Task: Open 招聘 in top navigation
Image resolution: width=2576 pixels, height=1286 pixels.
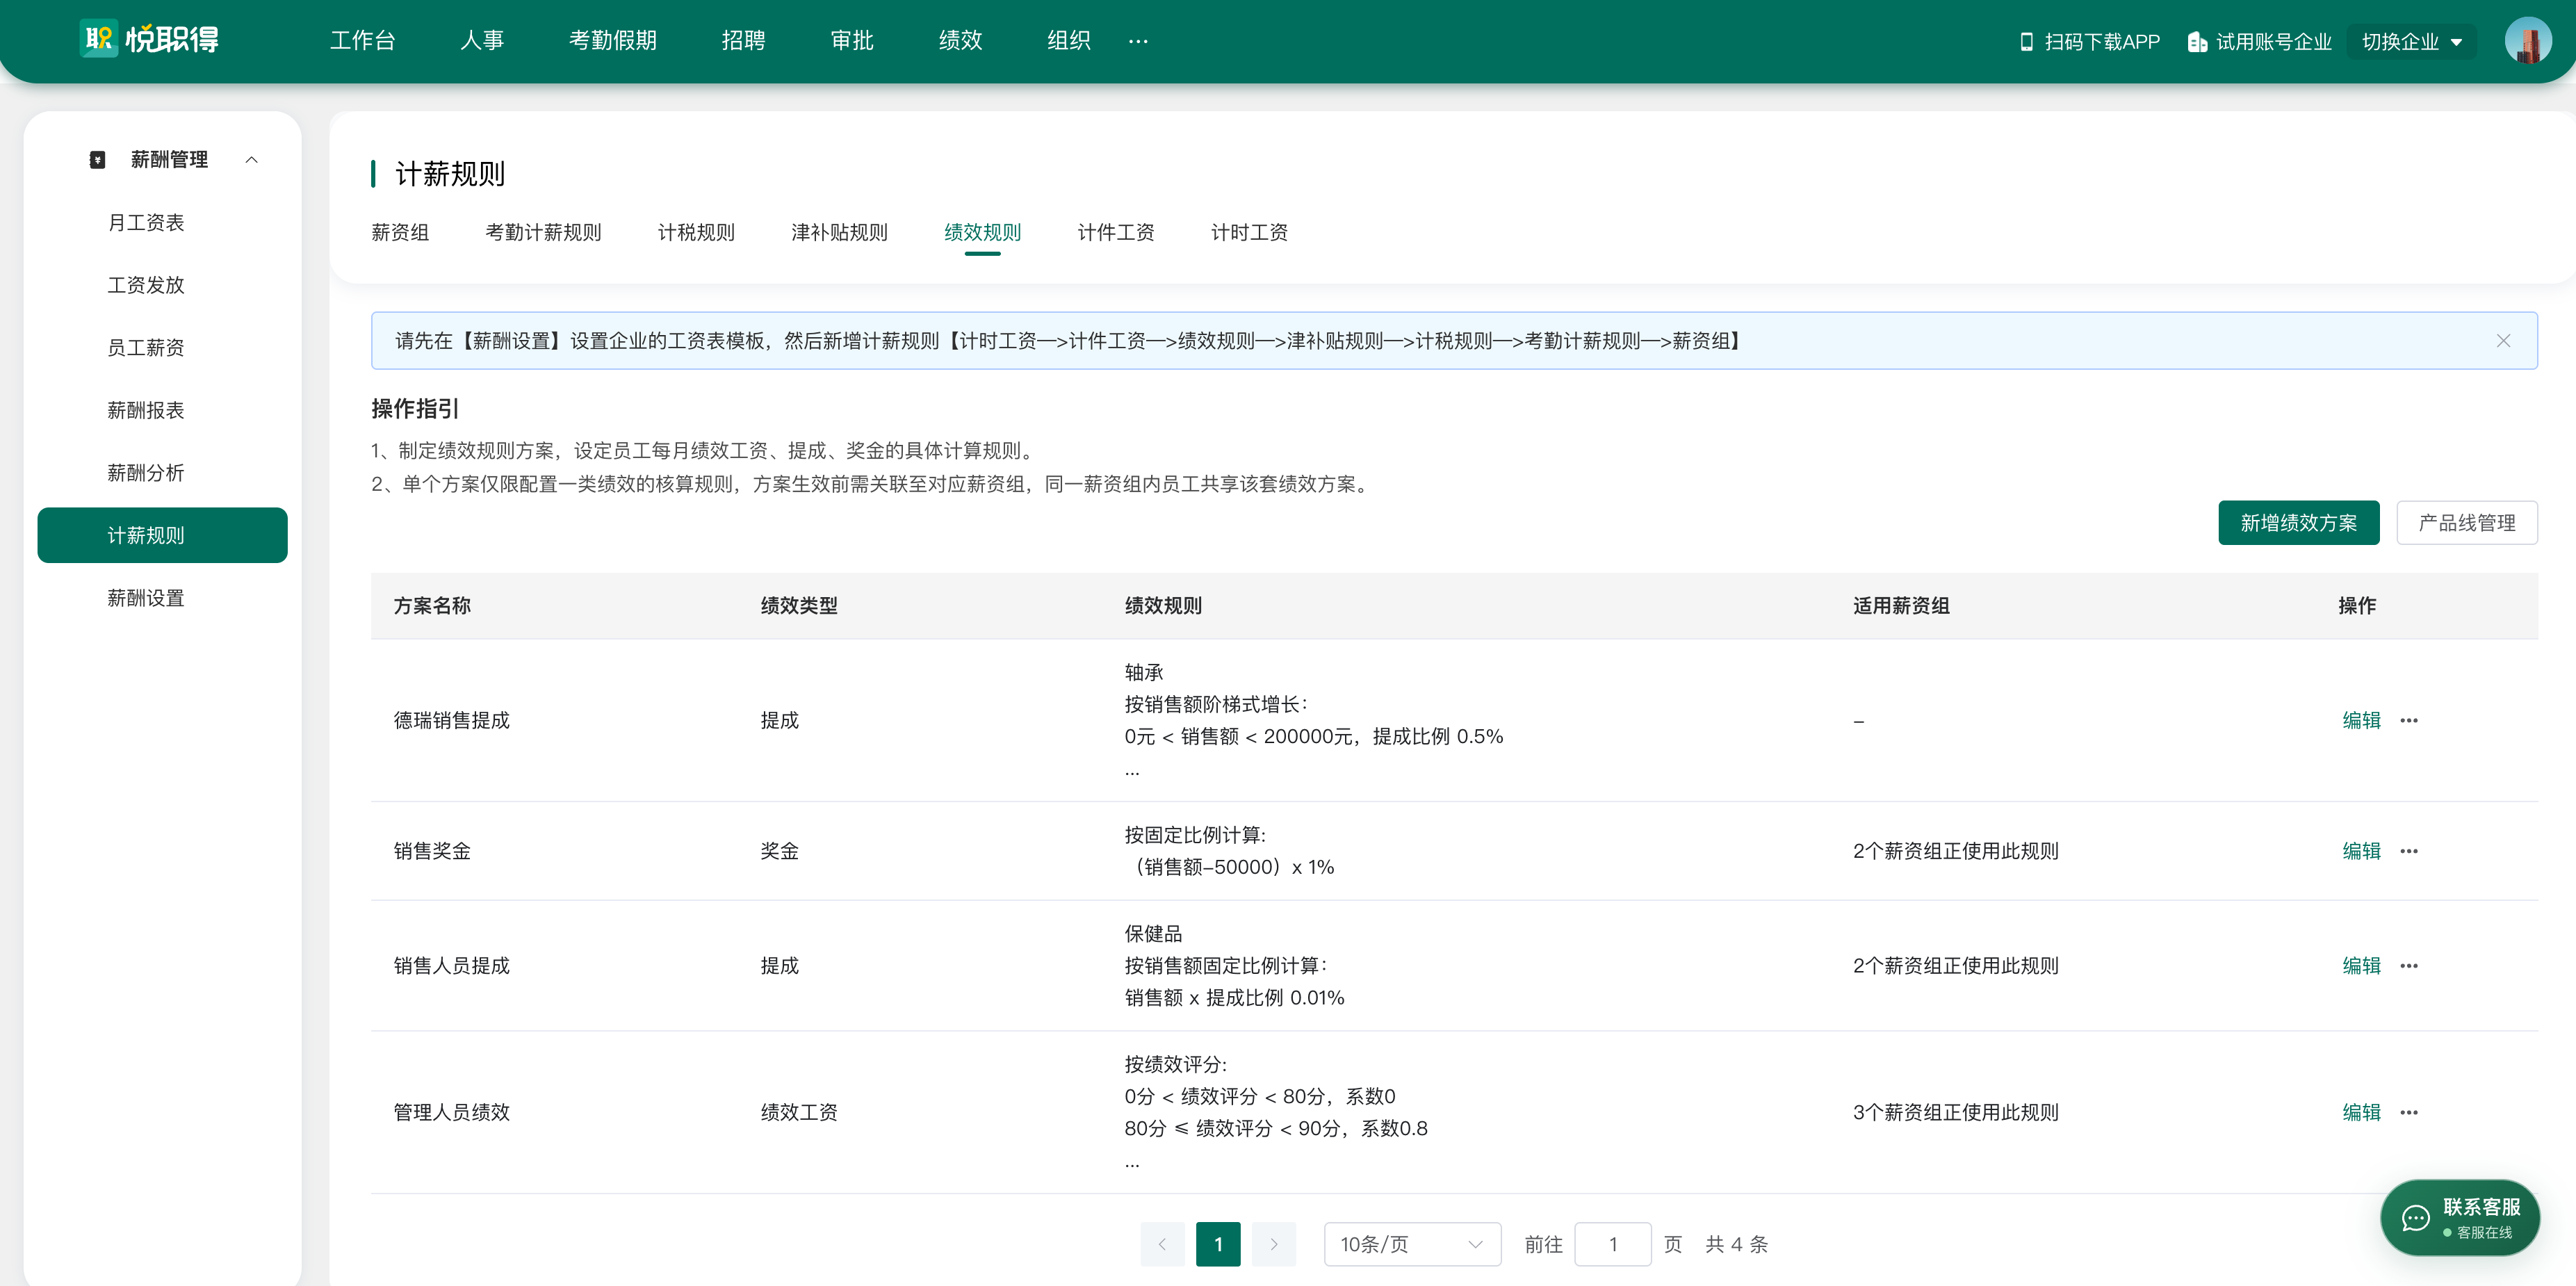Action: pos(743,41)
